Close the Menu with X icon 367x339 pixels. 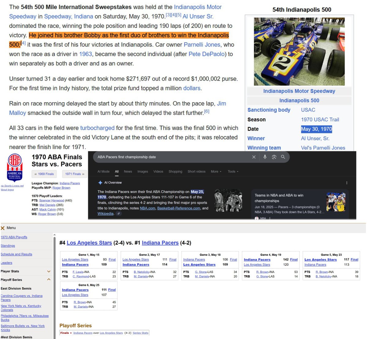tap(3, 228)
